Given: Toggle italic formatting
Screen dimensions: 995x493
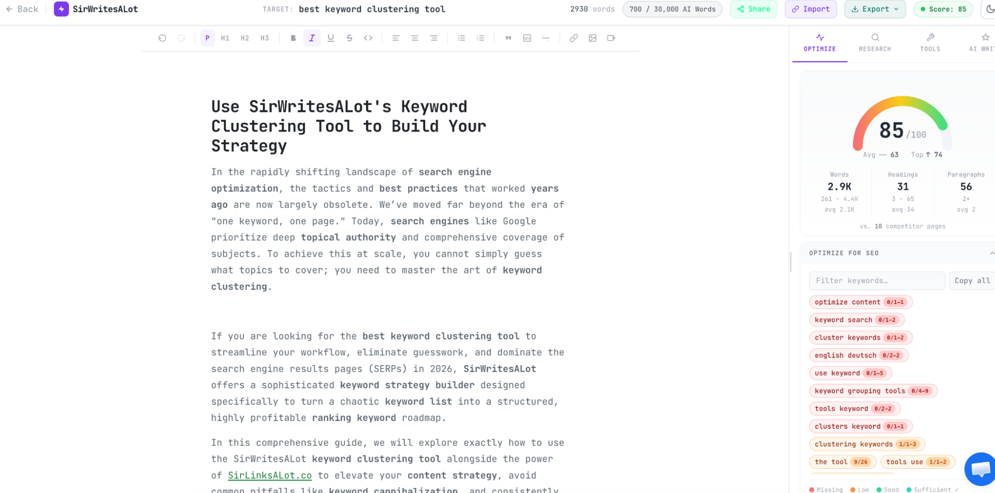Looking at the screenshot, I should (x=312, y=38).
